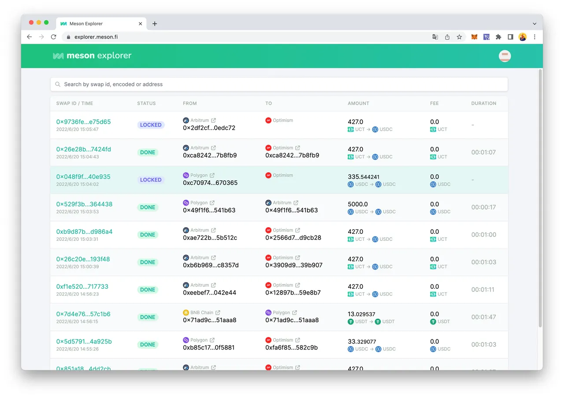564x398 pixels.
Task: Open the browser Extensions puzzle icon
Action: pos(498,37)
